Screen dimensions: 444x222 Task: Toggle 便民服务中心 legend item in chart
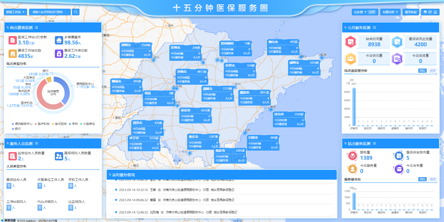click(22, 124)
